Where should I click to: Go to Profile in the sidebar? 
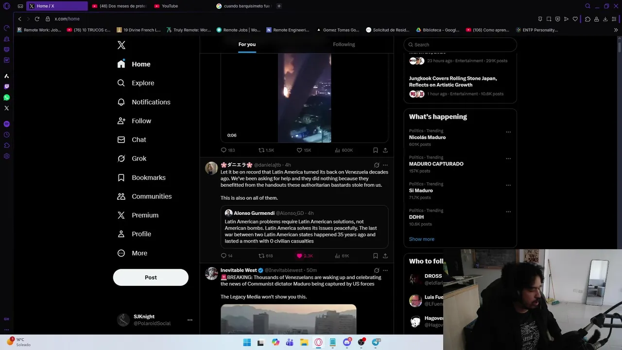(x=135, y=234)
